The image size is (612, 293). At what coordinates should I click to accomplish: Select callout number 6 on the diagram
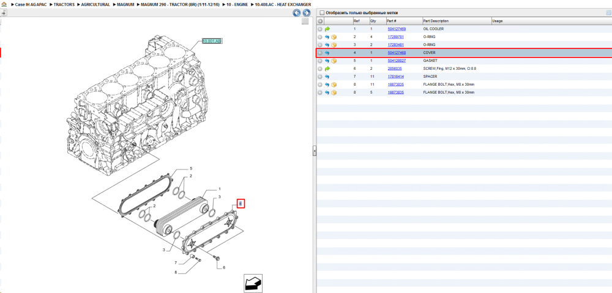coord(223,268)
